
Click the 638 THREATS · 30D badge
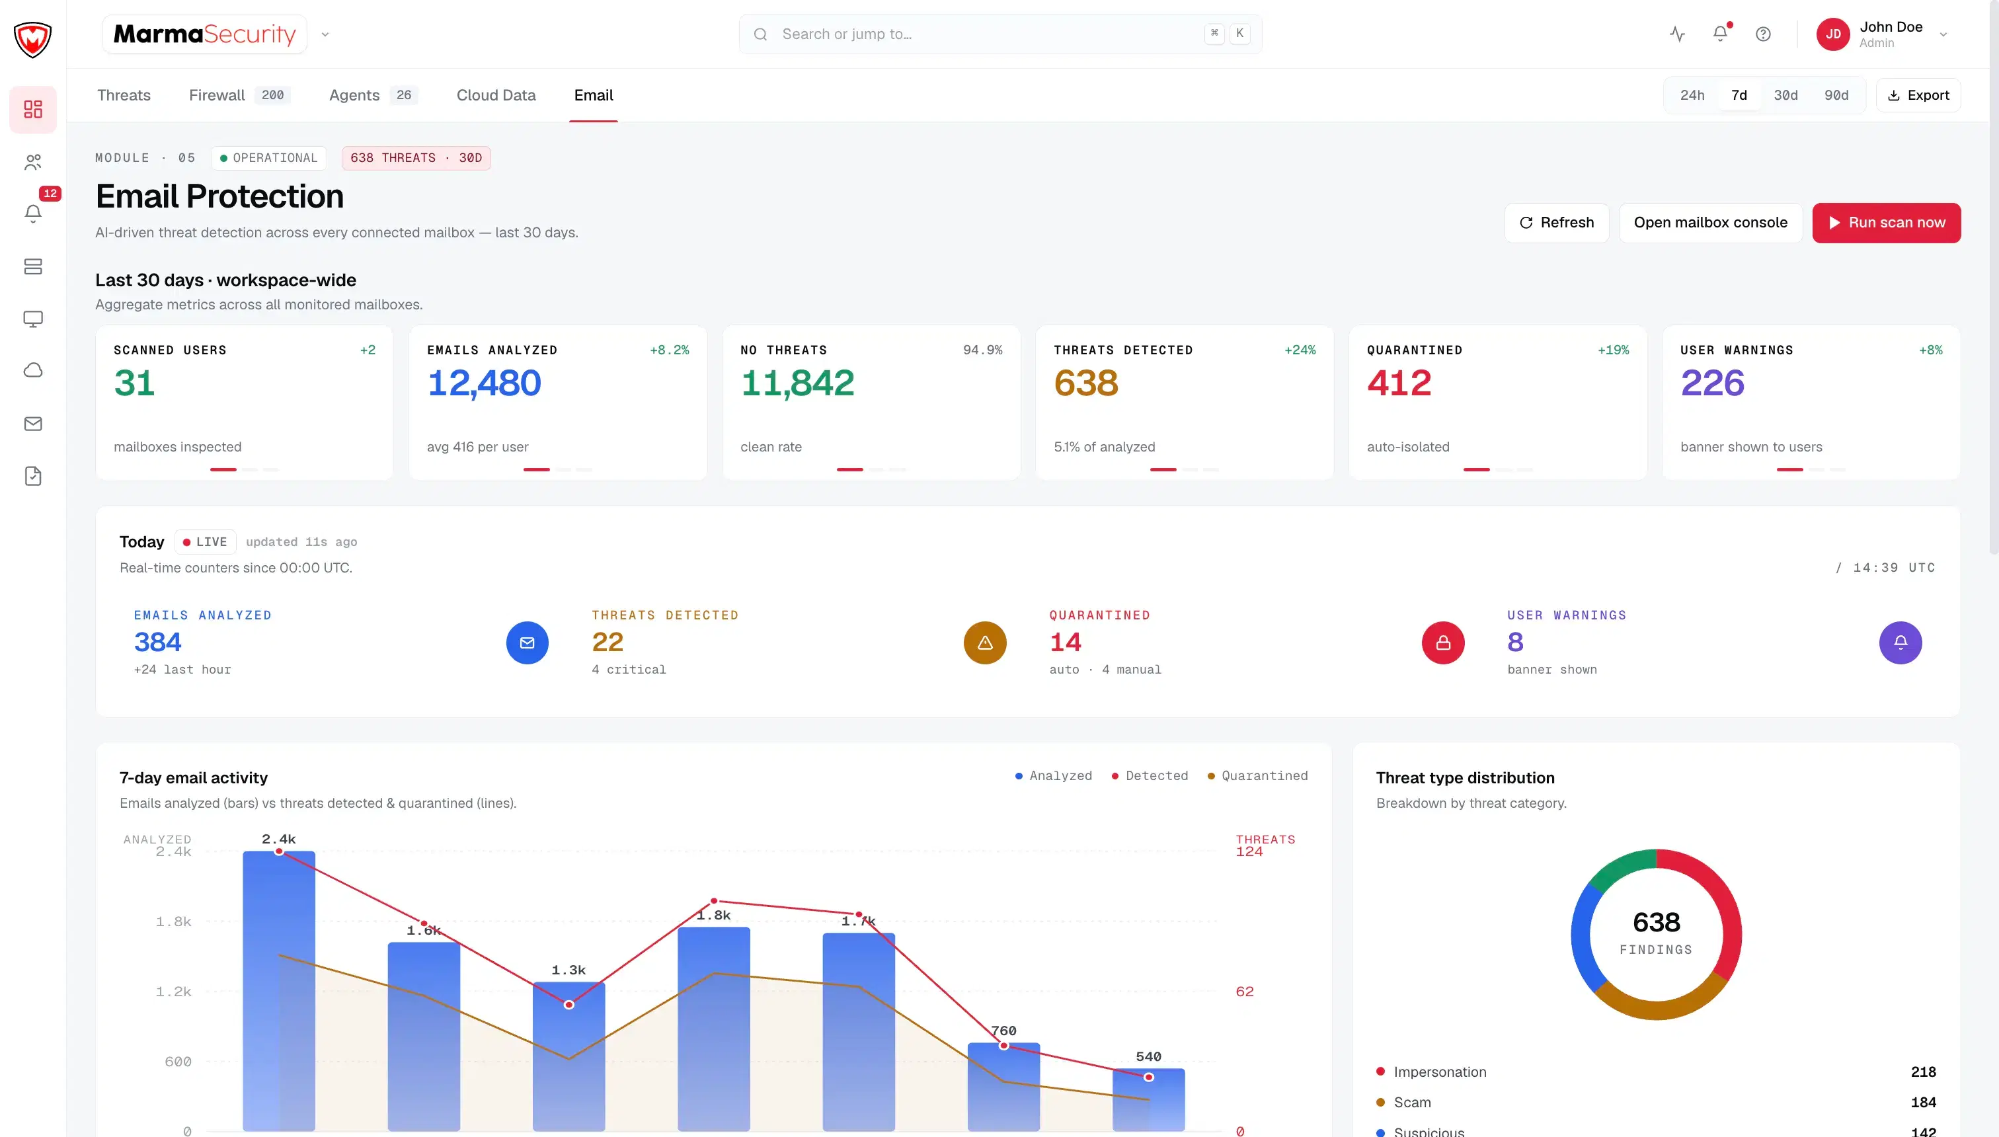416,158
